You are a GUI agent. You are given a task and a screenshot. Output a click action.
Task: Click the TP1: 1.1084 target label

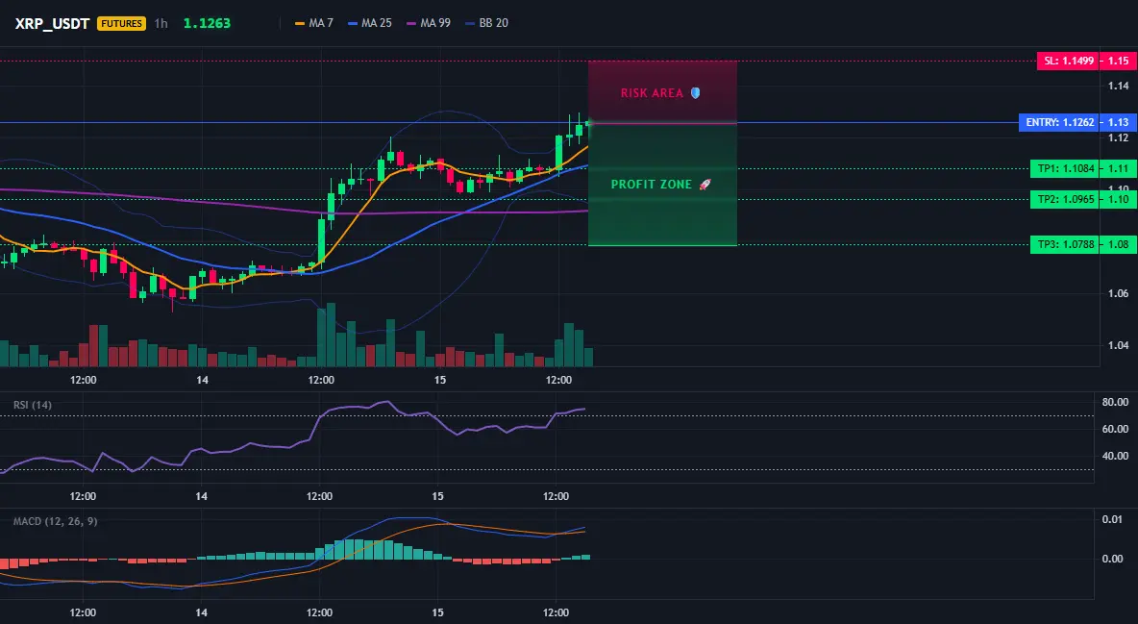pos(1065,168)
